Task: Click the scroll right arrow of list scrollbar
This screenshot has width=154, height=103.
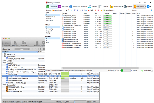Action: (152, 68)
